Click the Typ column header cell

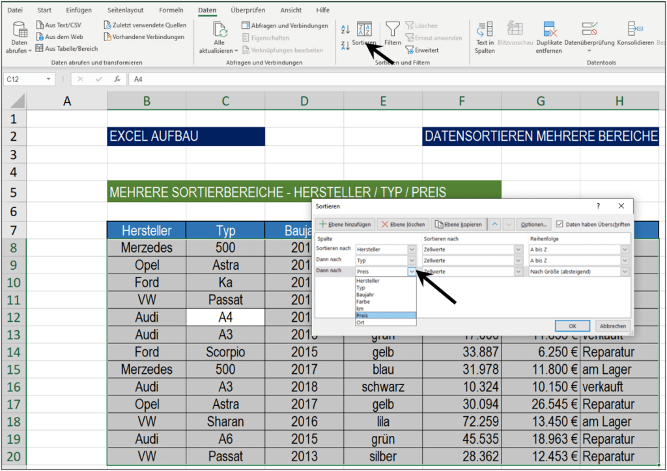[225, 231]
